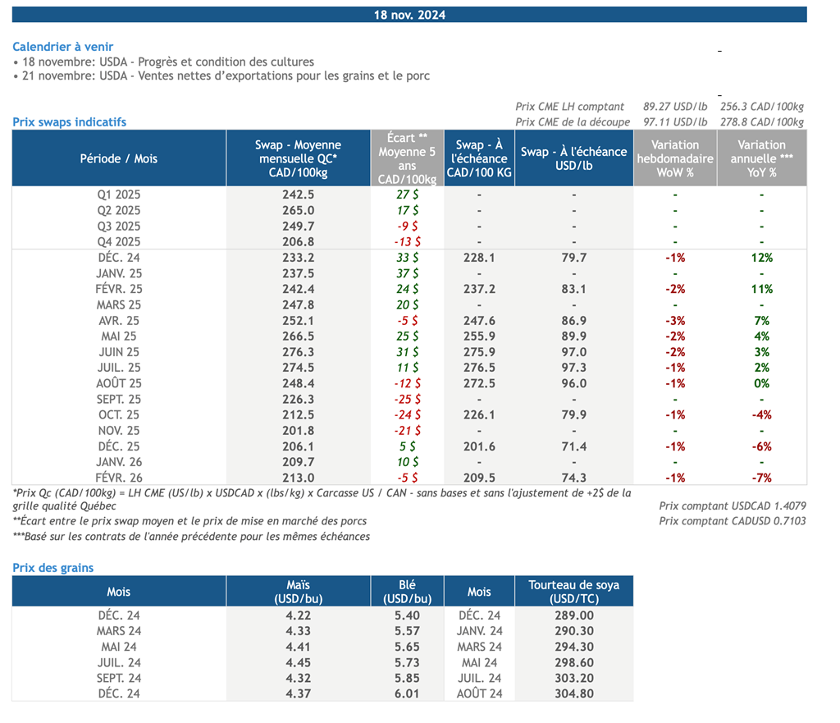Click the "18 nov. 2024" date banner
Screen dimensions: 840x723
point(409,15)
